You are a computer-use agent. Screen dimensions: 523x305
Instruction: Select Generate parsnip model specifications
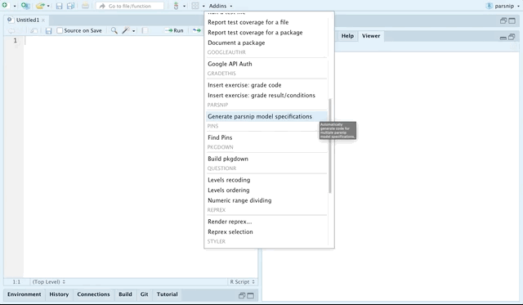point(260,116)
